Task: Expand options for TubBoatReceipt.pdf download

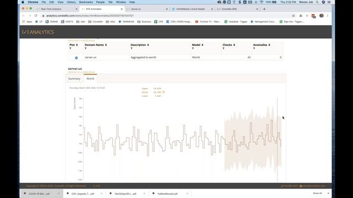Action: pyautogui.click(x=188, y=194)
